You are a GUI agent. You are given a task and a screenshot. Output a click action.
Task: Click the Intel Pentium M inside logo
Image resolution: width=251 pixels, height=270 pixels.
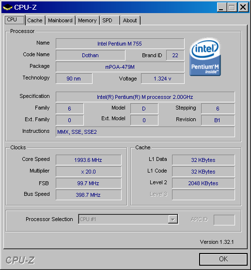(x=205, y=57)
